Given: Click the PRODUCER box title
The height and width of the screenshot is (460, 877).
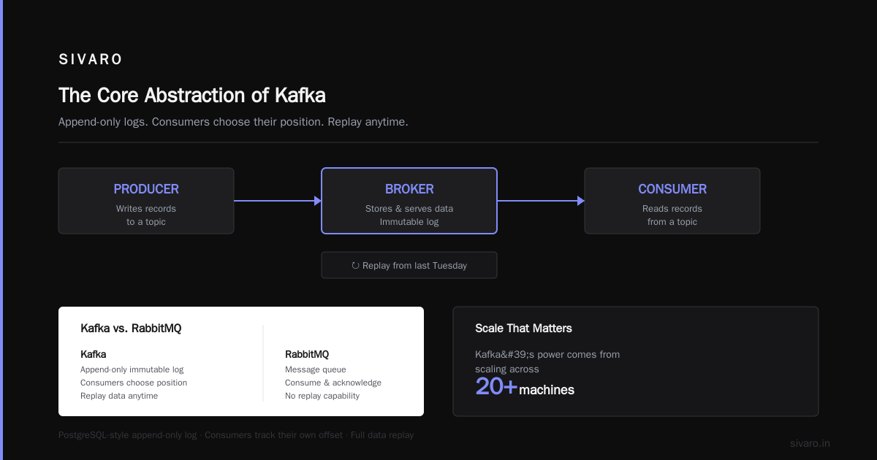Looking at the screenshot, I should click(x=146, y=189).
